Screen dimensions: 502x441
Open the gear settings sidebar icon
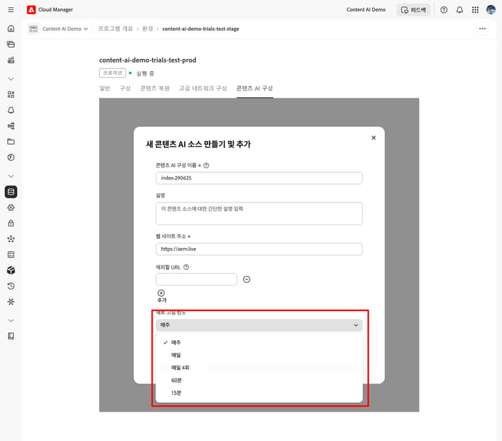coord(11,208)
